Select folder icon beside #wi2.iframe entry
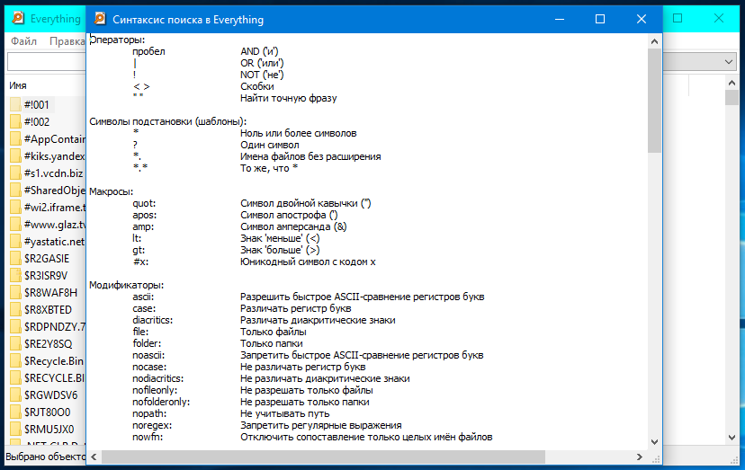Screen dimensions: 745x470 click(x=15, y=207)
